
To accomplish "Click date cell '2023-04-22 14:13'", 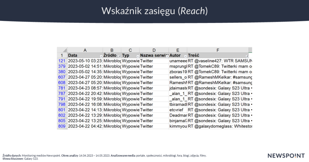I will pos(85,110).
